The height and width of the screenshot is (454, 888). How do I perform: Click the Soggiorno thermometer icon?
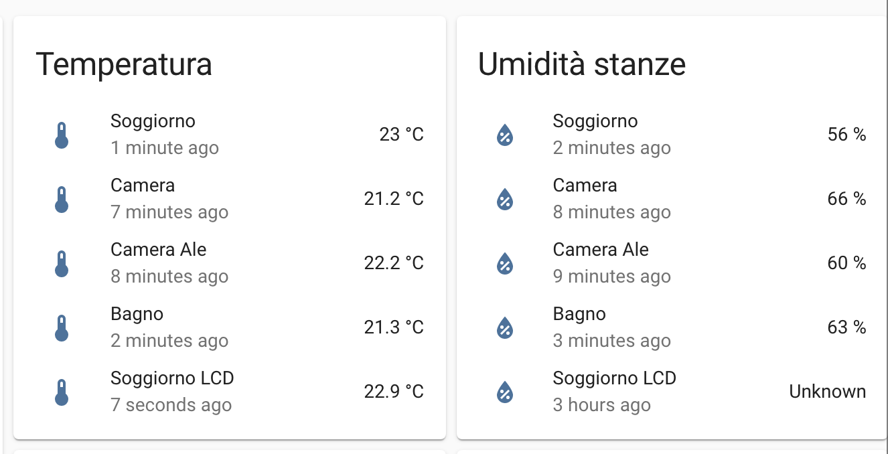tap(61, 133)
